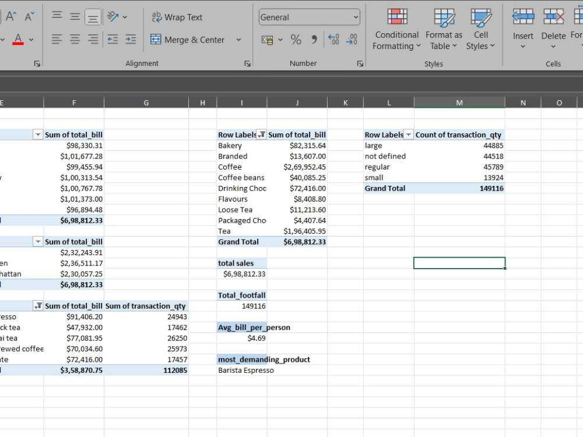Select column J header
Screen dimensions: 583x437
pos(297,103)
